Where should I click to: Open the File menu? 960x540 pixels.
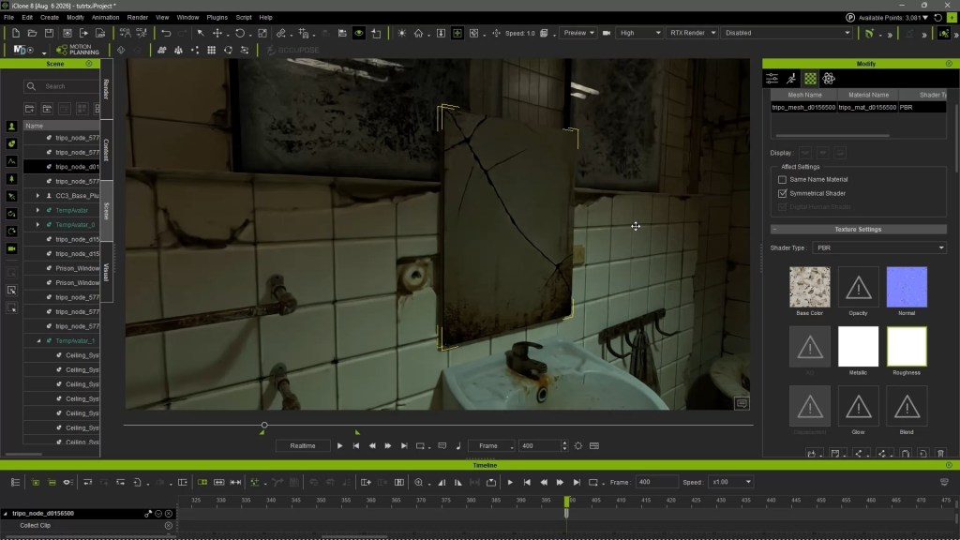click(8, 17)
